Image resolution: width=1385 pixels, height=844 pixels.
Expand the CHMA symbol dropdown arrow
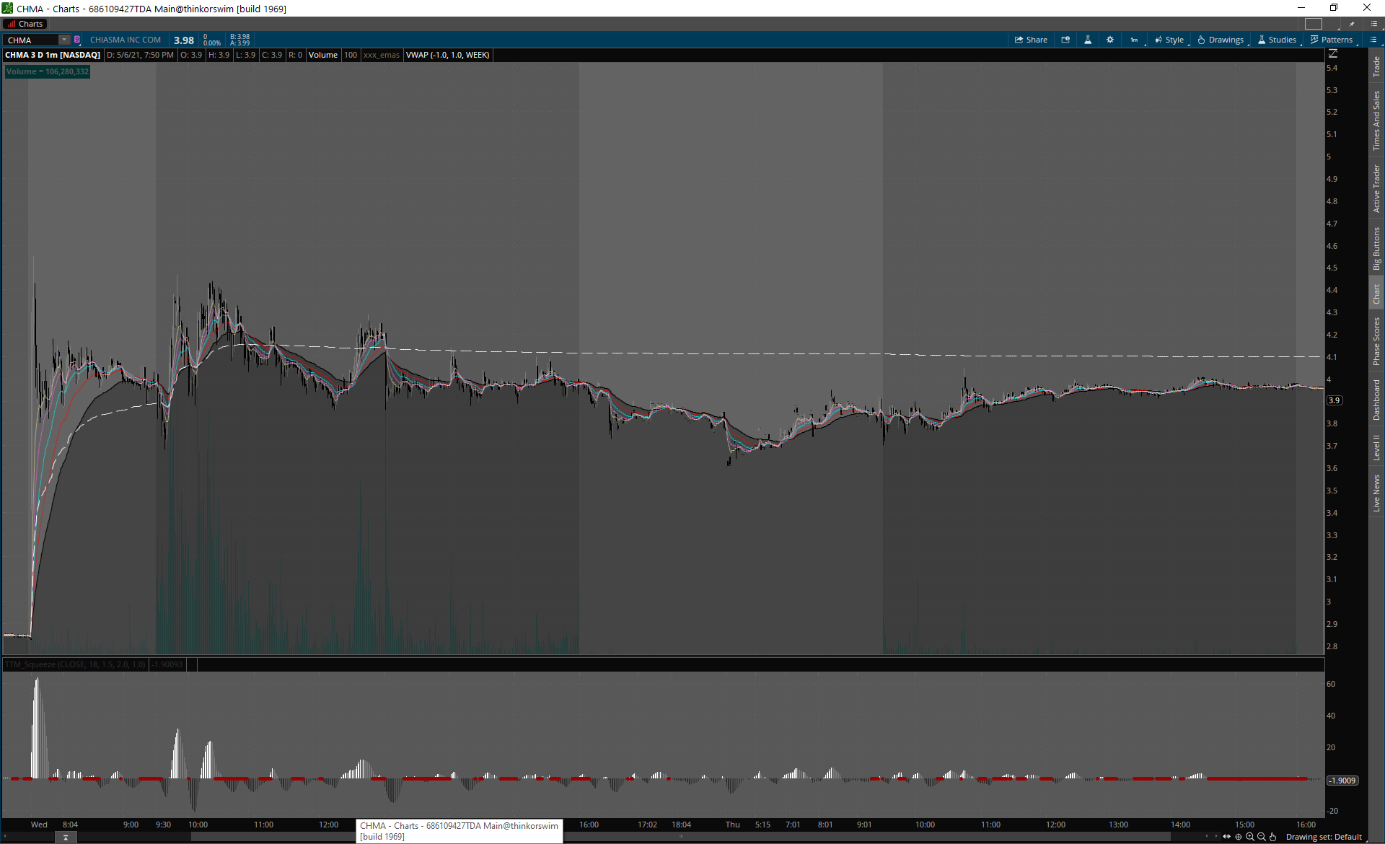point(64,40)
